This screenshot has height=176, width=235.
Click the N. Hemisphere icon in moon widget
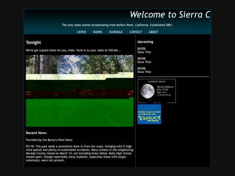click(x=170, y=95)
